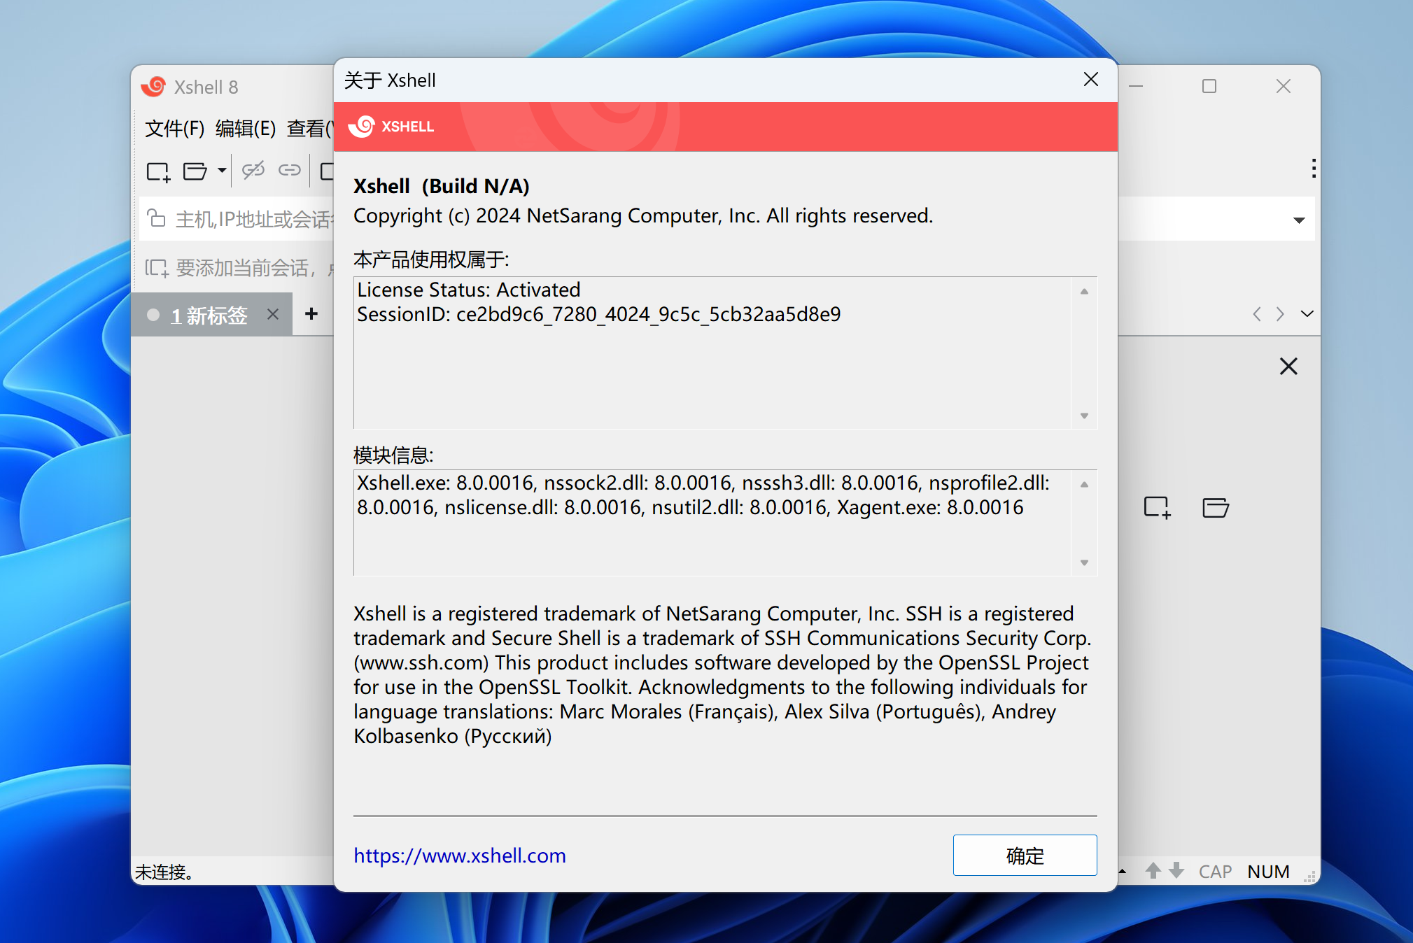Click the lock icon in address bar
The width and height of the screenshot is (1413, 943).
157,218
